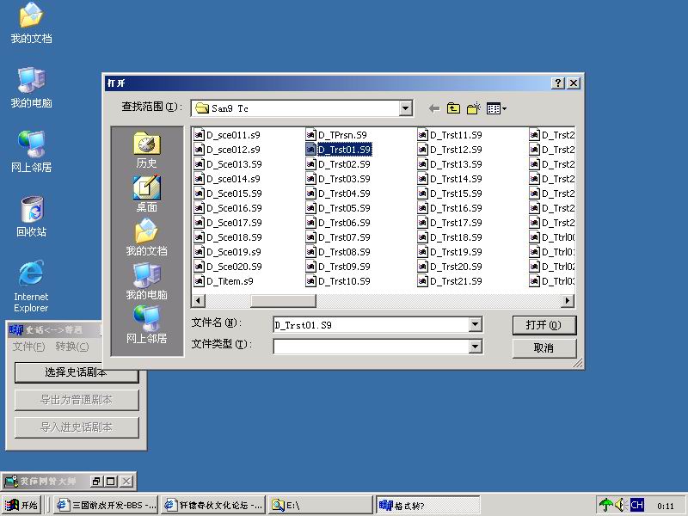This screenshot has width=688, height=516.
Task: Expand the 查找范围 folder dropdown
Action: click(406, 108)
